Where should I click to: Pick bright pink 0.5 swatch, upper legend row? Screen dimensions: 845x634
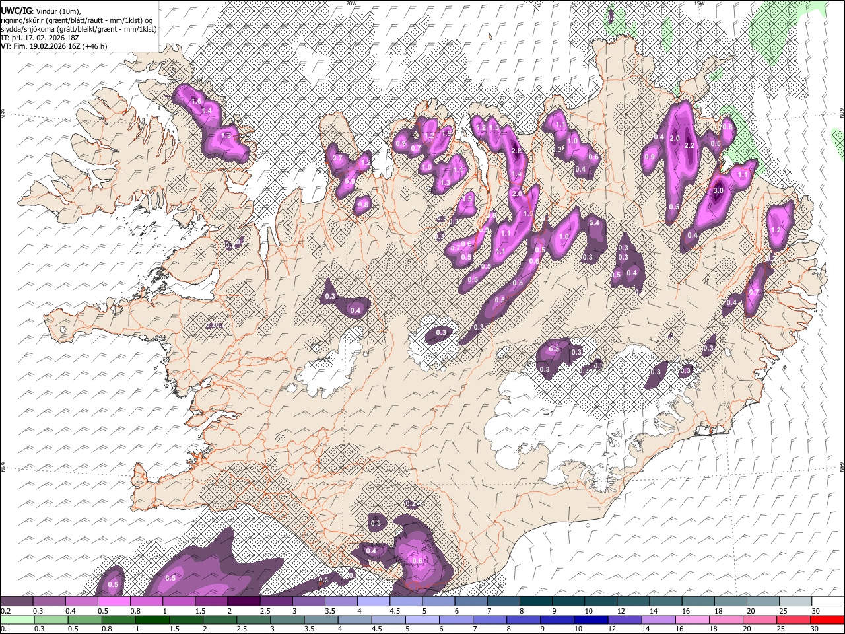click(x=114, y=602)
